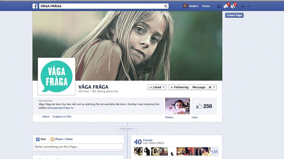Toggle the Following button
This screenshot has height=159, width=284.
179,87
